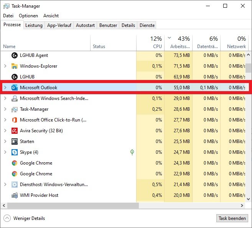Open the Datei menu
Screen dimensions: 252x228
click(8, 16)
